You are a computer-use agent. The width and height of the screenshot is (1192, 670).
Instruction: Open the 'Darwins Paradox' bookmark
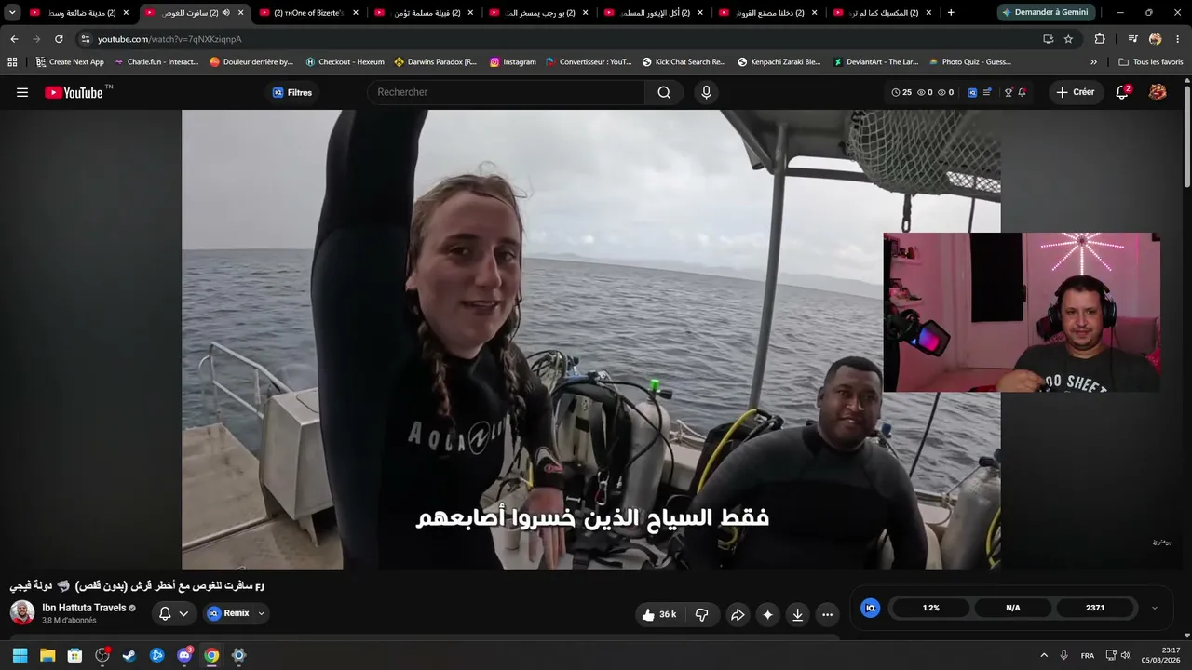(x=435, y=62)
